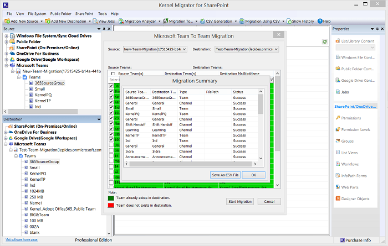The image size is (388, 246).
Task: Click Save As CSV File button
Action: tap(225, 175)
